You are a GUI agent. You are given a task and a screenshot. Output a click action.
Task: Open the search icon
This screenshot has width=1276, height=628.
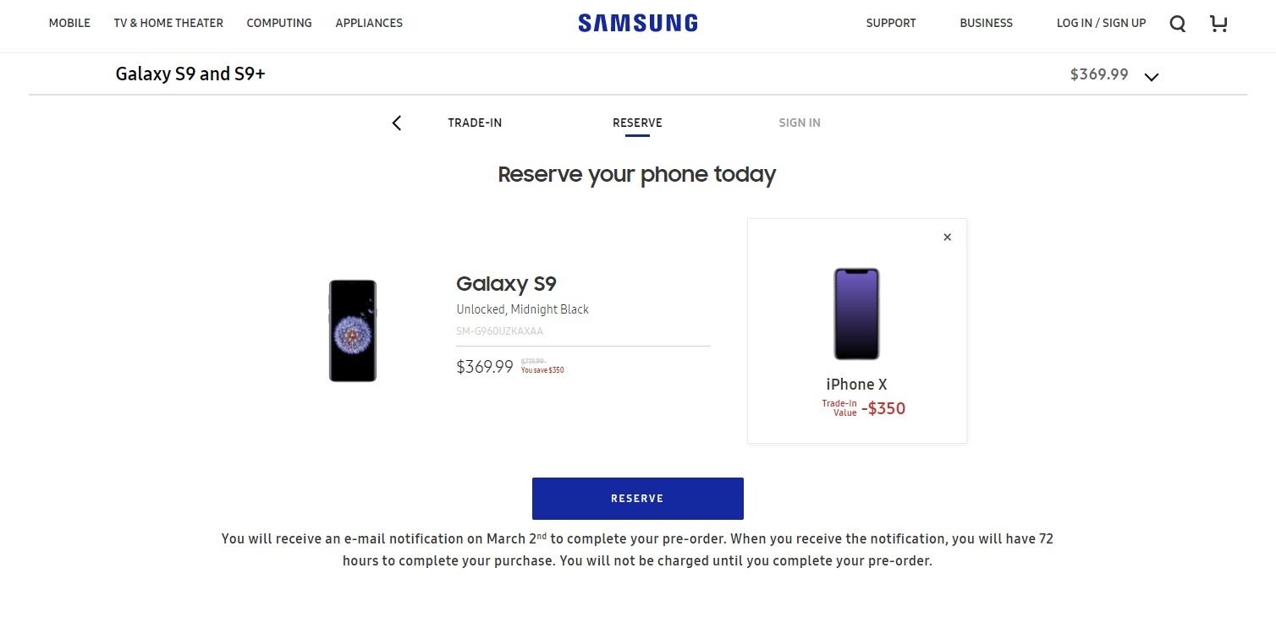point(1177,24)
